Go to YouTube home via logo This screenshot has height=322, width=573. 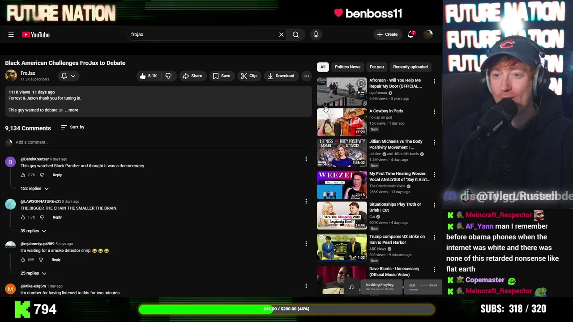click(x=35, y=34)
